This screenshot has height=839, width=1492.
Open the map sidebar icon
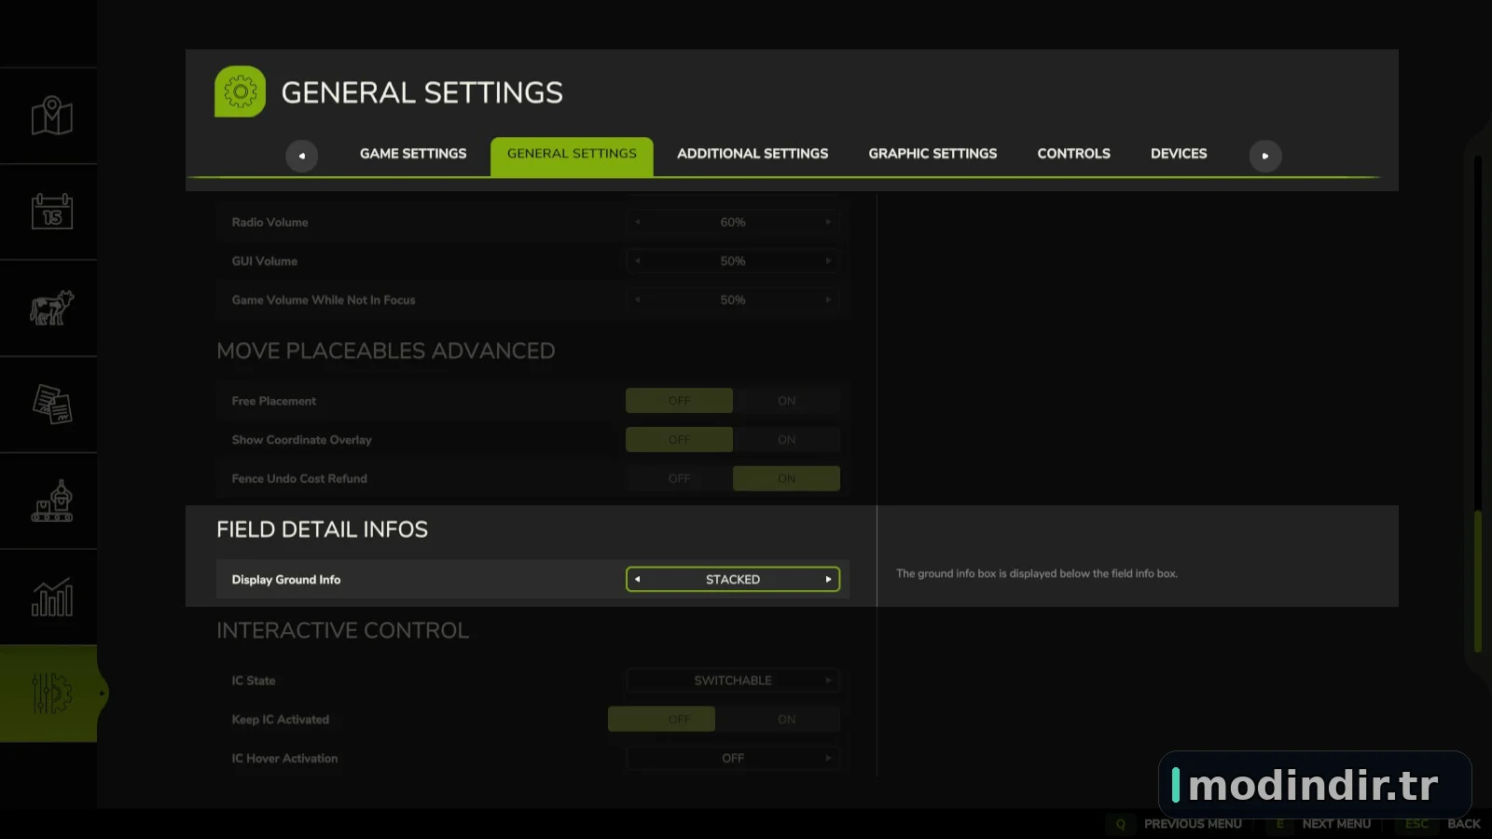pyautogui.click(x=51, y=116)
